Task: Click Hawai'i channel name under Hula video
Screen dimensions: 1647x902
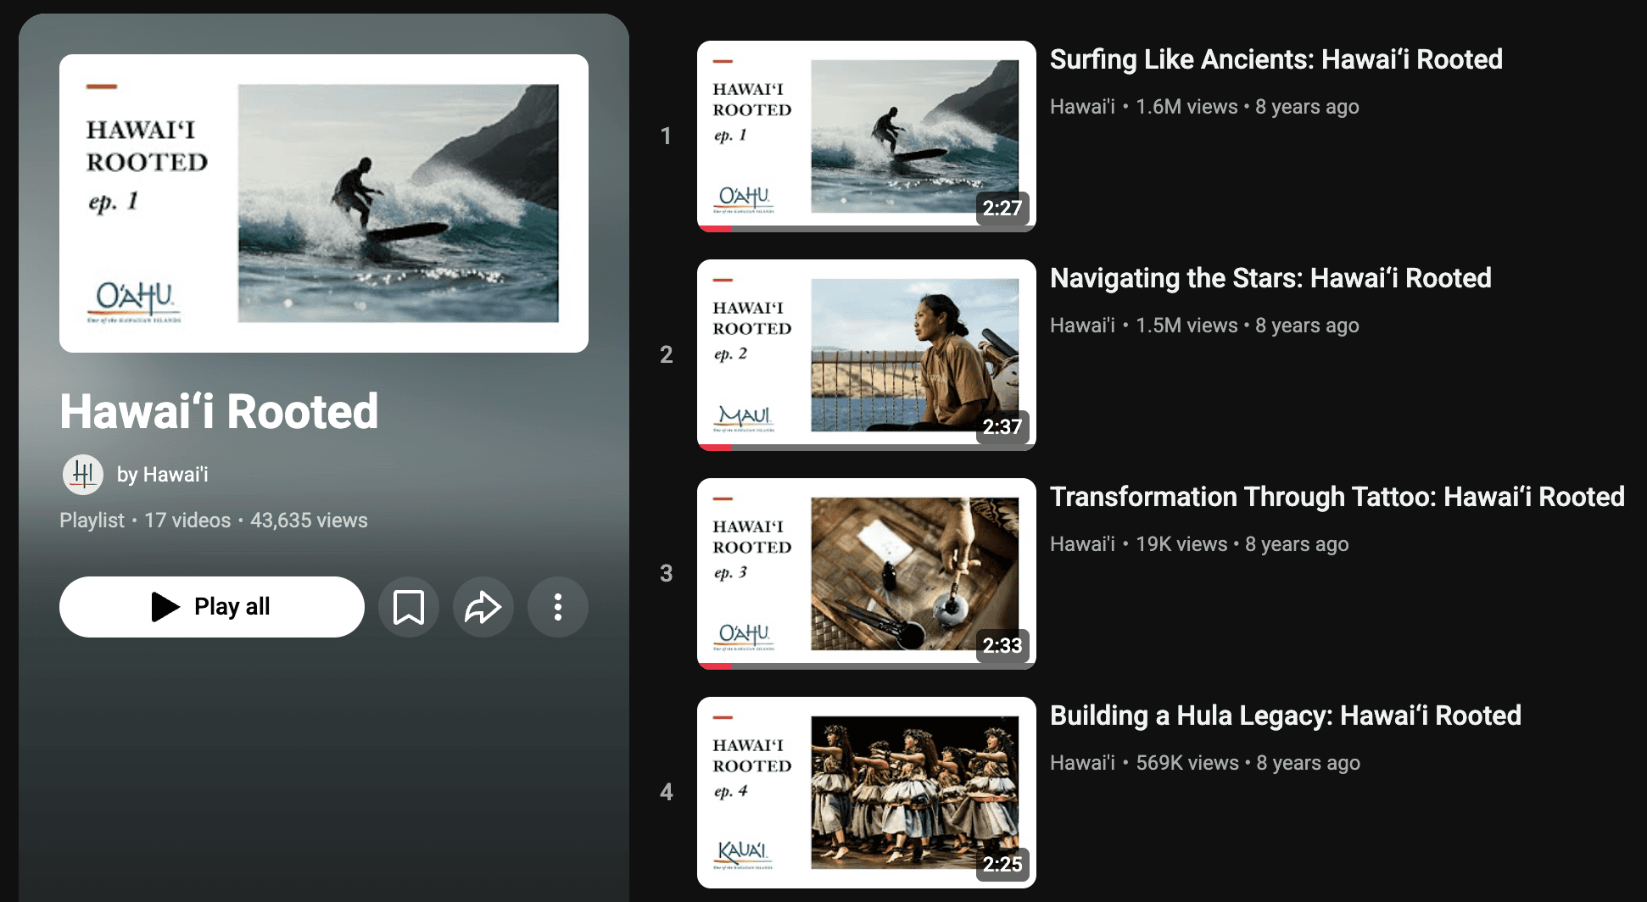Action: click(1082, 763)
